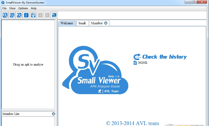Click the R magnifier search toolbar icon
The width and height of the screenshot is (209, 126).
(12, 15)
